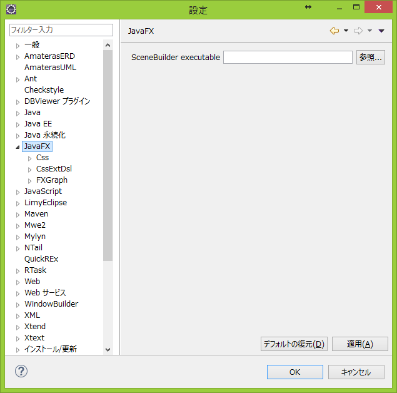Expand the DBViewer プラグイン node
The width and height of the screenshot is (397, 393).
(x=18, y=102)
